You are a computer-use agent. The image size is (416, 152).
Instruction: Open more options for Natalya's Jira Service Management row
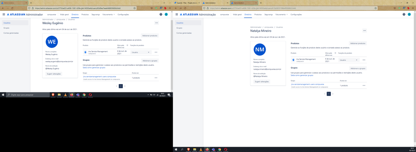coord(364,60)
